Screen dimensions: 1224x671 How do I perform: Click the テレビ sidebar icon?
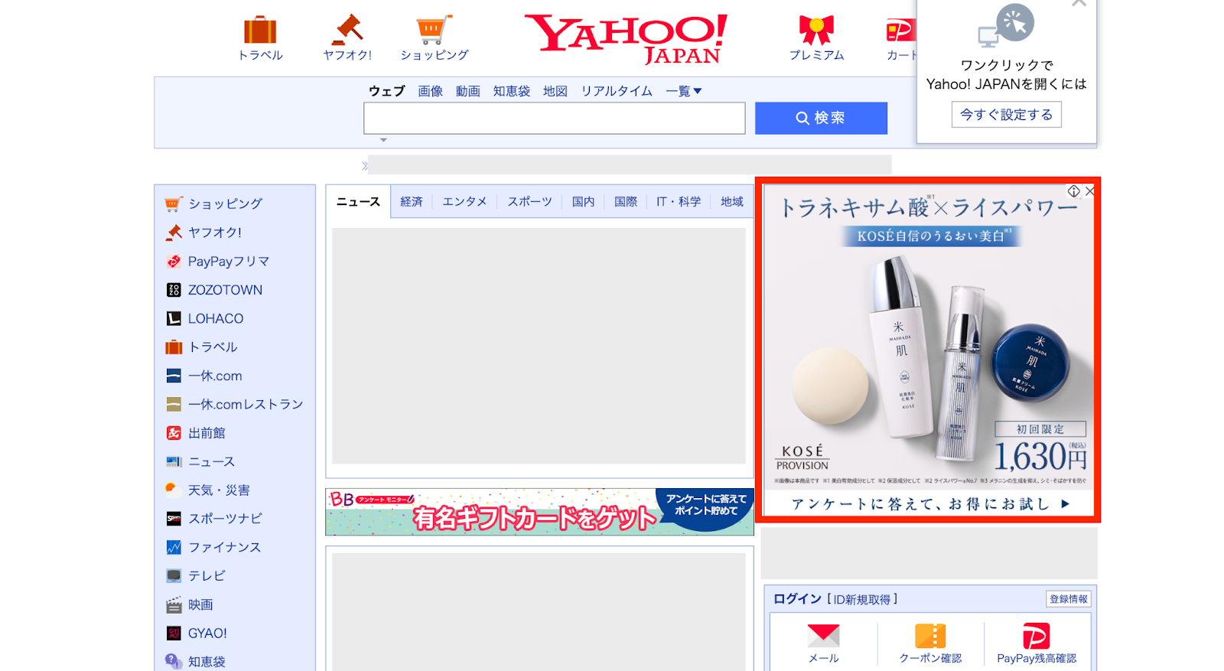pyautogui.click(x=174, y=575)
